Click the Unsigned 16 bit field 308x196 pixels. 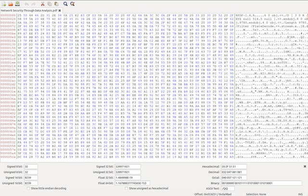tap(31, 183)
